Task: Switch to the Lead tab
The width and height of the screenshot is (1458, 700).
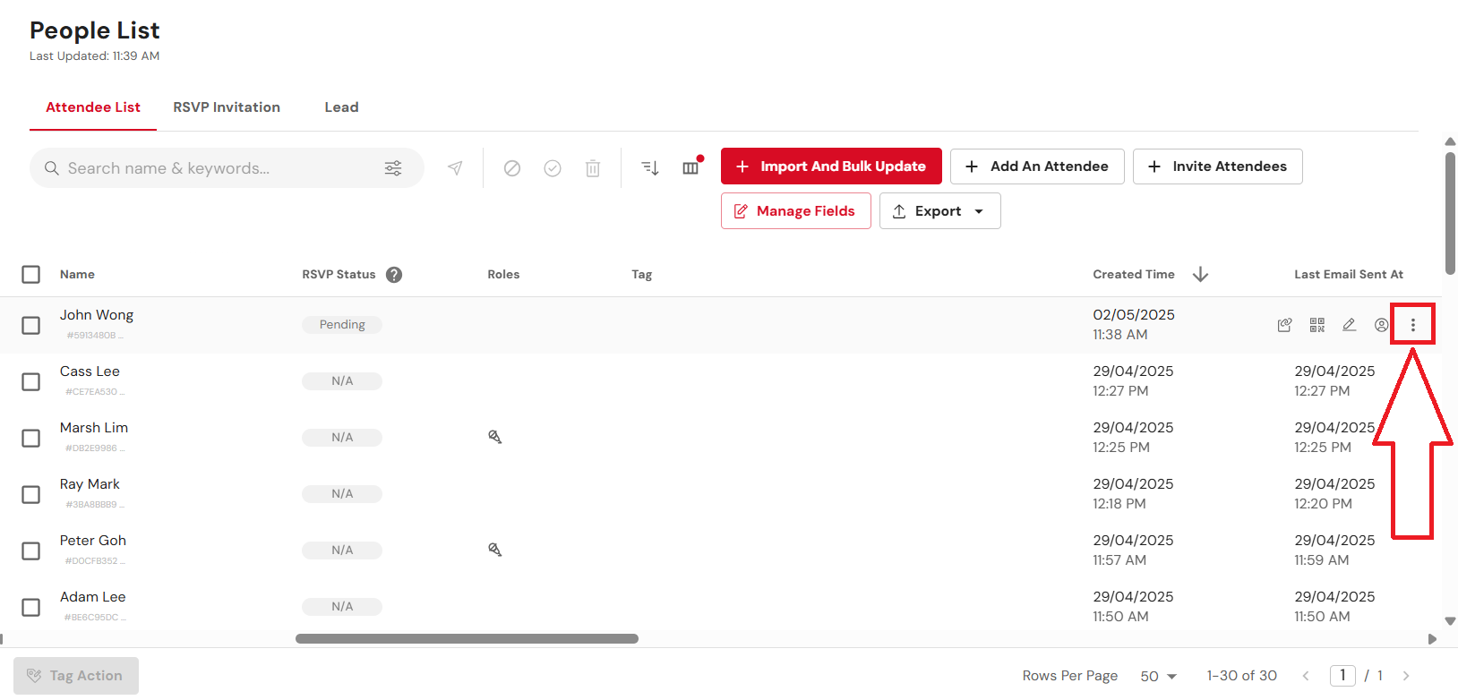Action: 341,107
